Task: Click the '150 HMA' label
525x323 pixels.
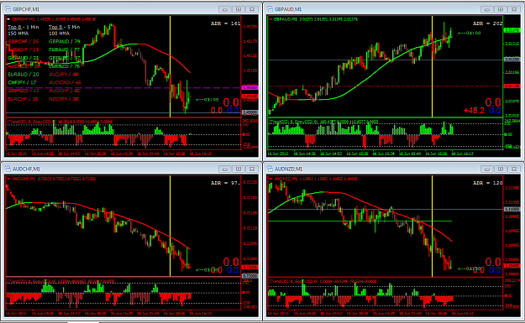Action: pos(18,34)
